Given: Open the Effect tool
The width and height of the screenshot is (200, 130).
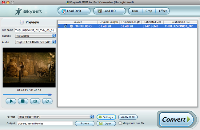Looking at the screenshot, I should click(163, 11).
